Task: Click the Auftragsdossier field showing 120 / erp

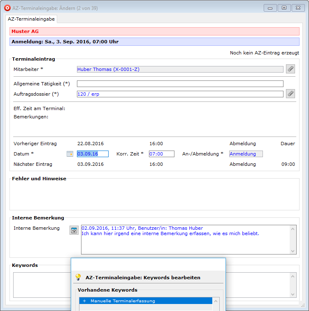Action: pyautogui.click(x=180, y=94)
